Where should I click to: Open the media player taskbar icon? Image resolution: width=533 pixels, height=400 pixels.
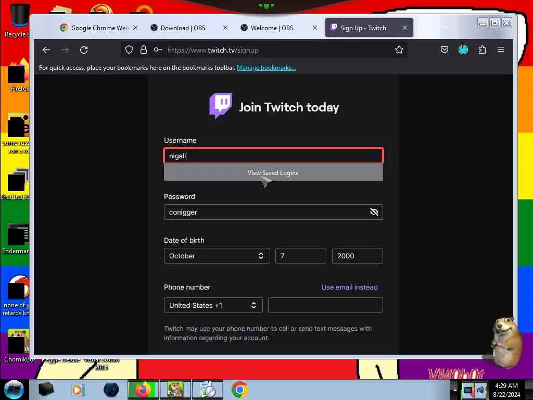(x=77, y=390)
